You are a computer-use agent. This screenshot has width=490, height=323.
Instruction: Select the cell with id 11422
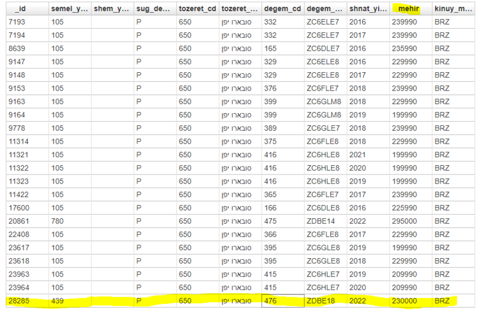tap(27, 195)
